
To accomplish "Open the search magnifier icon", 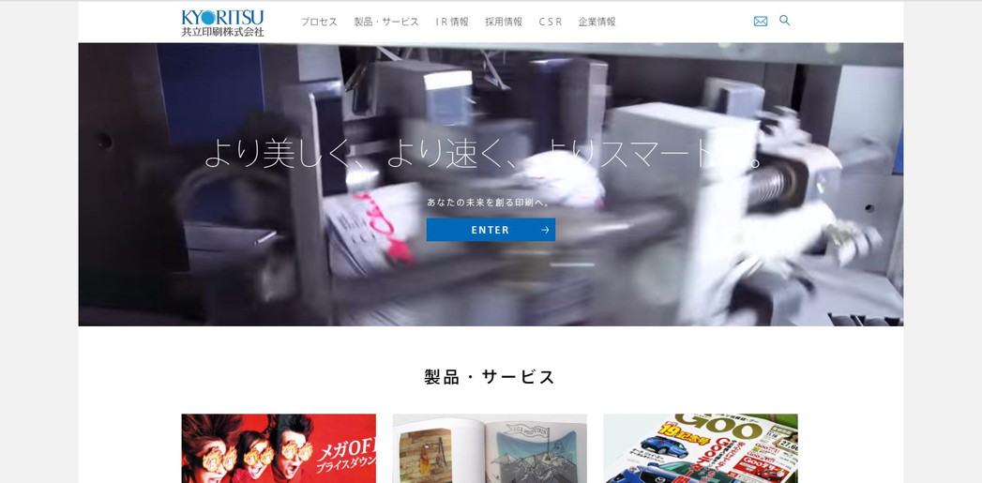I will point(785,21).
